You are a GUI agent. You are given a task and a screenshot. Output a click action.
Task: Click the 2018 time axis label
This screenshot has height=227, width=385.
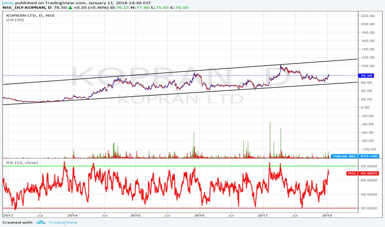pyautogui.click(x=327, y=215)
